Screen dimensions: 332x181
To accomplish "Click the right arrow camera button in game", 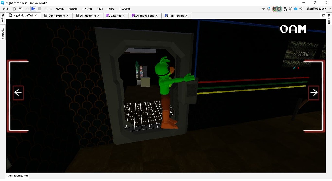I will (314, 93).
